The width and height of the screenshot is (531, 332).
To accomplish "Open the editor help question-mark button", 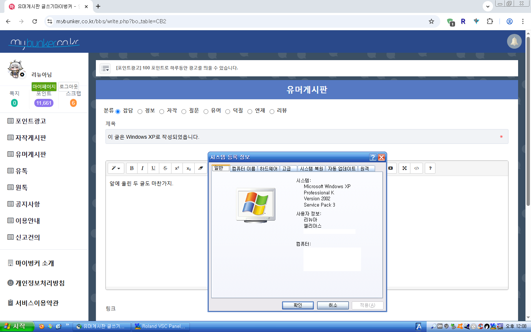I will tap(430, 168).
